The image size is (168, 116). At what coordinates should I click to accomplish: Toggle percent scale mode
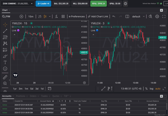[x=146, y=89]
